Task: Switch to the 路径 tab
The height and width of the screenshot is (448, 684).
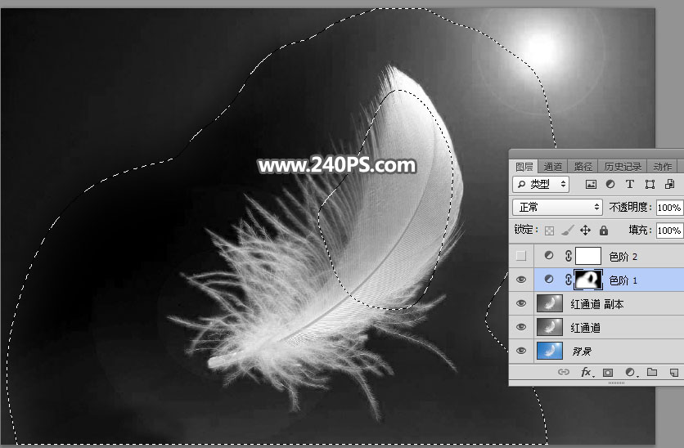Action: coord(583,167)
